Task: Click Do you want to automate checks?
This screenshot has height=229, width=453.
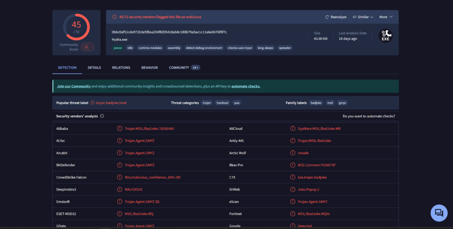Action: [x=369, y=116]
